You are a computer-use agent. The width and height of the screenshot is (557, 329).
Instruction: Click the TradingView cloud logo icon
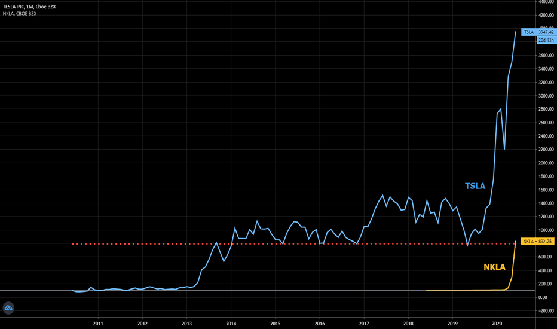pos(8,308)
